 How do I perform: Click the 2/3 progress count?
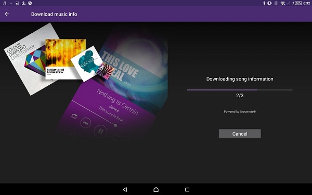(240, 96)
